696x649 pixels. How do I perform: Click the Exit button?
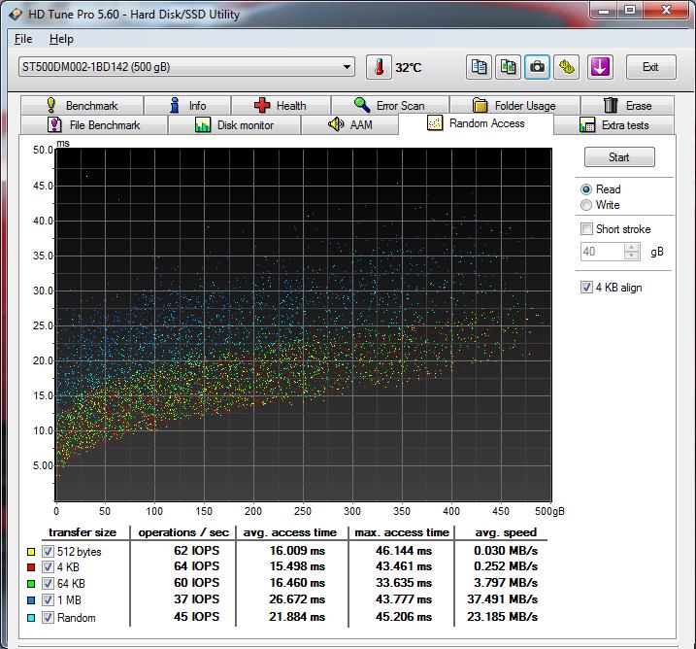click(650, 67)
